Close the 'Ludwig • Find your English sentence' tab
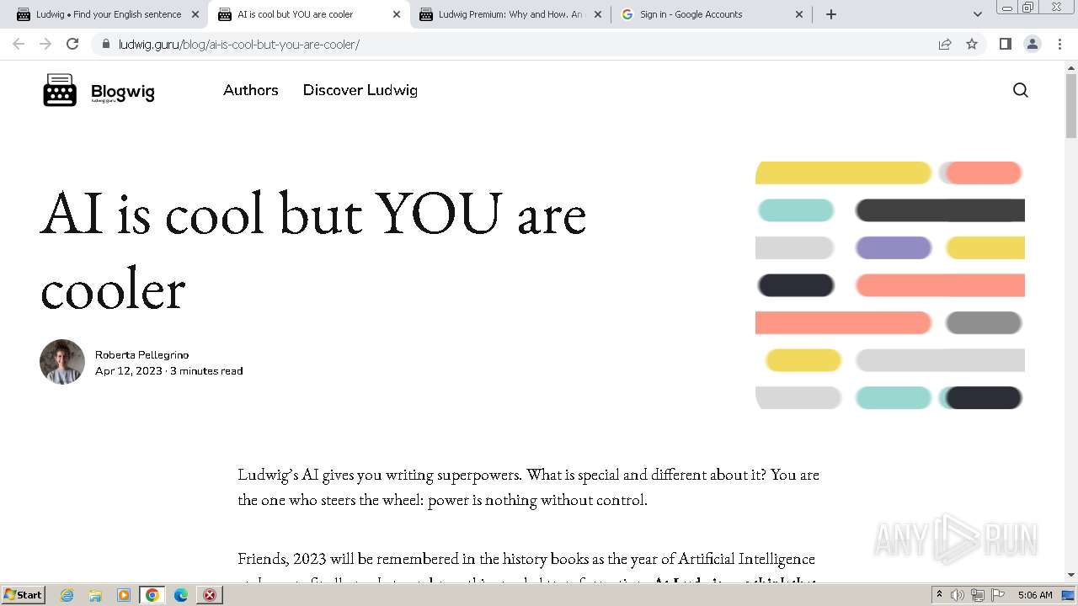The width and height of the screenshot is (1078, 606). pos(195,14)
